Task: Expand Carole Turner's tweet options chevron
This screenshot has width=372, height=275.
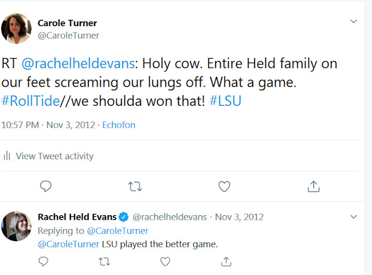Action: pyautogui.click(x=353, y=22)
